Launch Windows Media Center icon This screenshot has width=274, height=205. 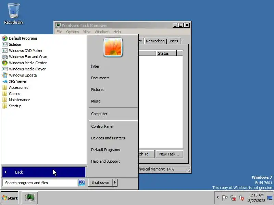pos(5,63)
